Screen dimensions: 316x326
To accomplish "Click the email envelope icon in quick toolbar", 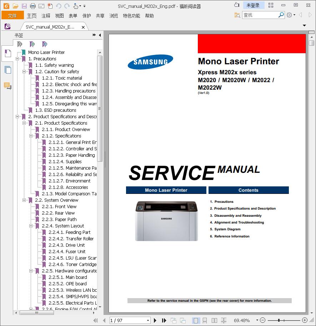I will point(41,6).
